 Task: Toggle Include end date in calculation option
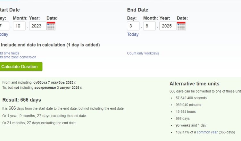tap(50, 45)
